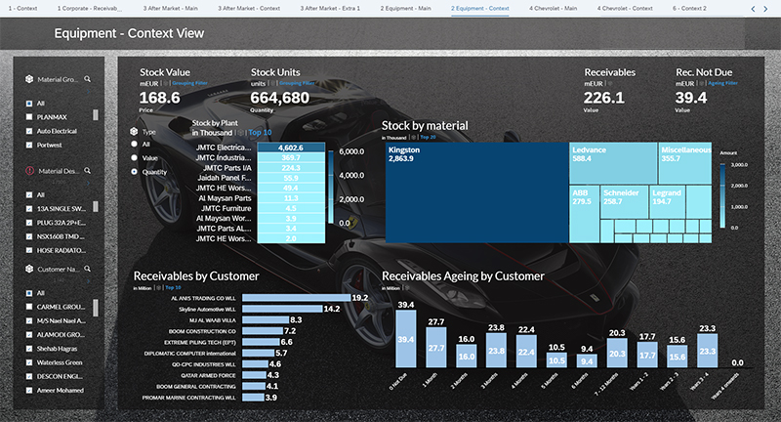This screenshot has width=781, height=422.
Task: Click the Customer Name list scrollbar handle
Action: tap(96, 308)
